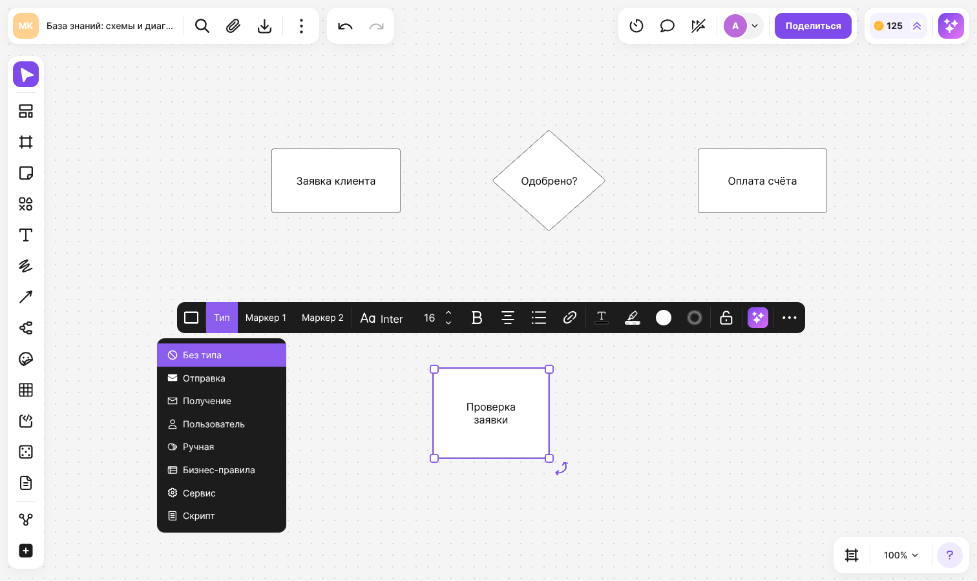Viewport: 977px width, 581px height.
Task: Insert a table from sidebar
Action: pos(26,390)
